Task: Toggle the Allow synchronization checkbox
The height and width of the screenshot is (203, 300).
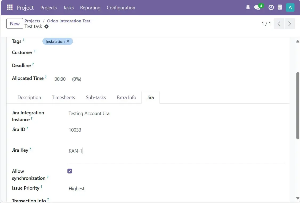Action: point(70,171)
